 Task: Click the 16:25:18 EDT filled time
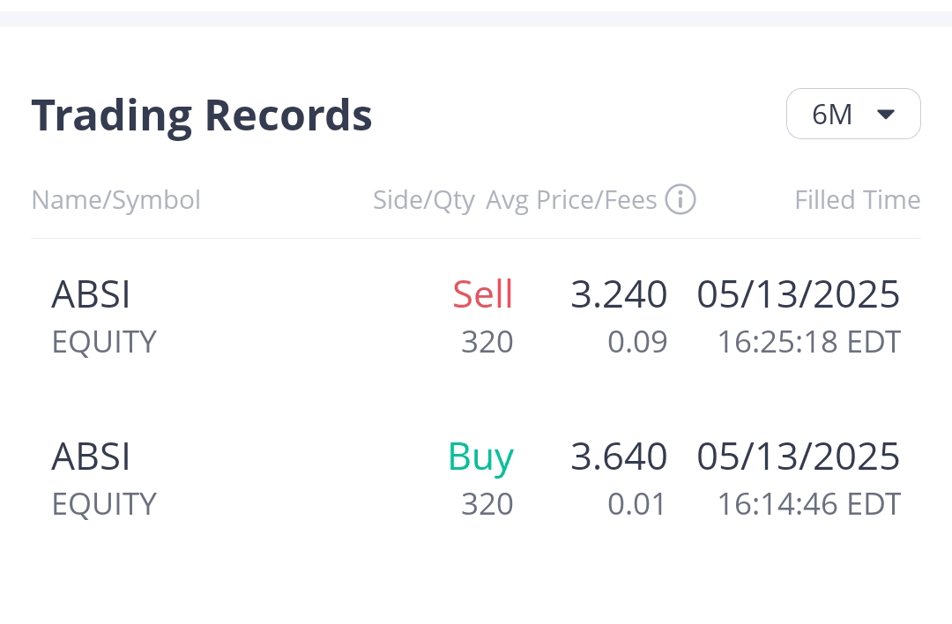[x=808, y=342]
